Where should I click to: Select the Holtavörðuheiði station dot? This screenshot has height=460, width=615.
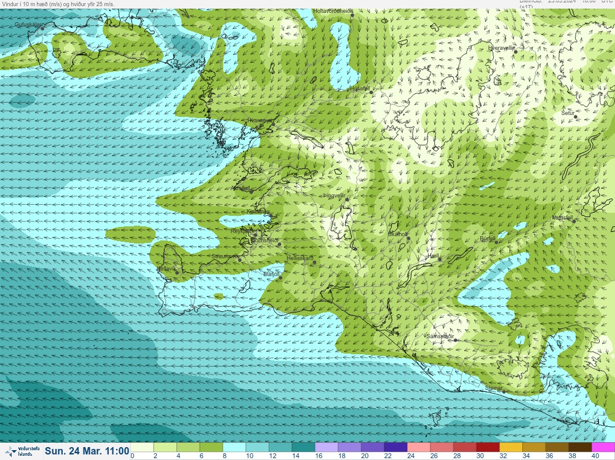click(x=352, y=15)
